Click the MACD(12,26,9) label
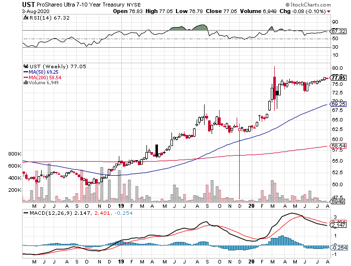The image size is (351, 266). pyautogui.click(x=51, y=213)
